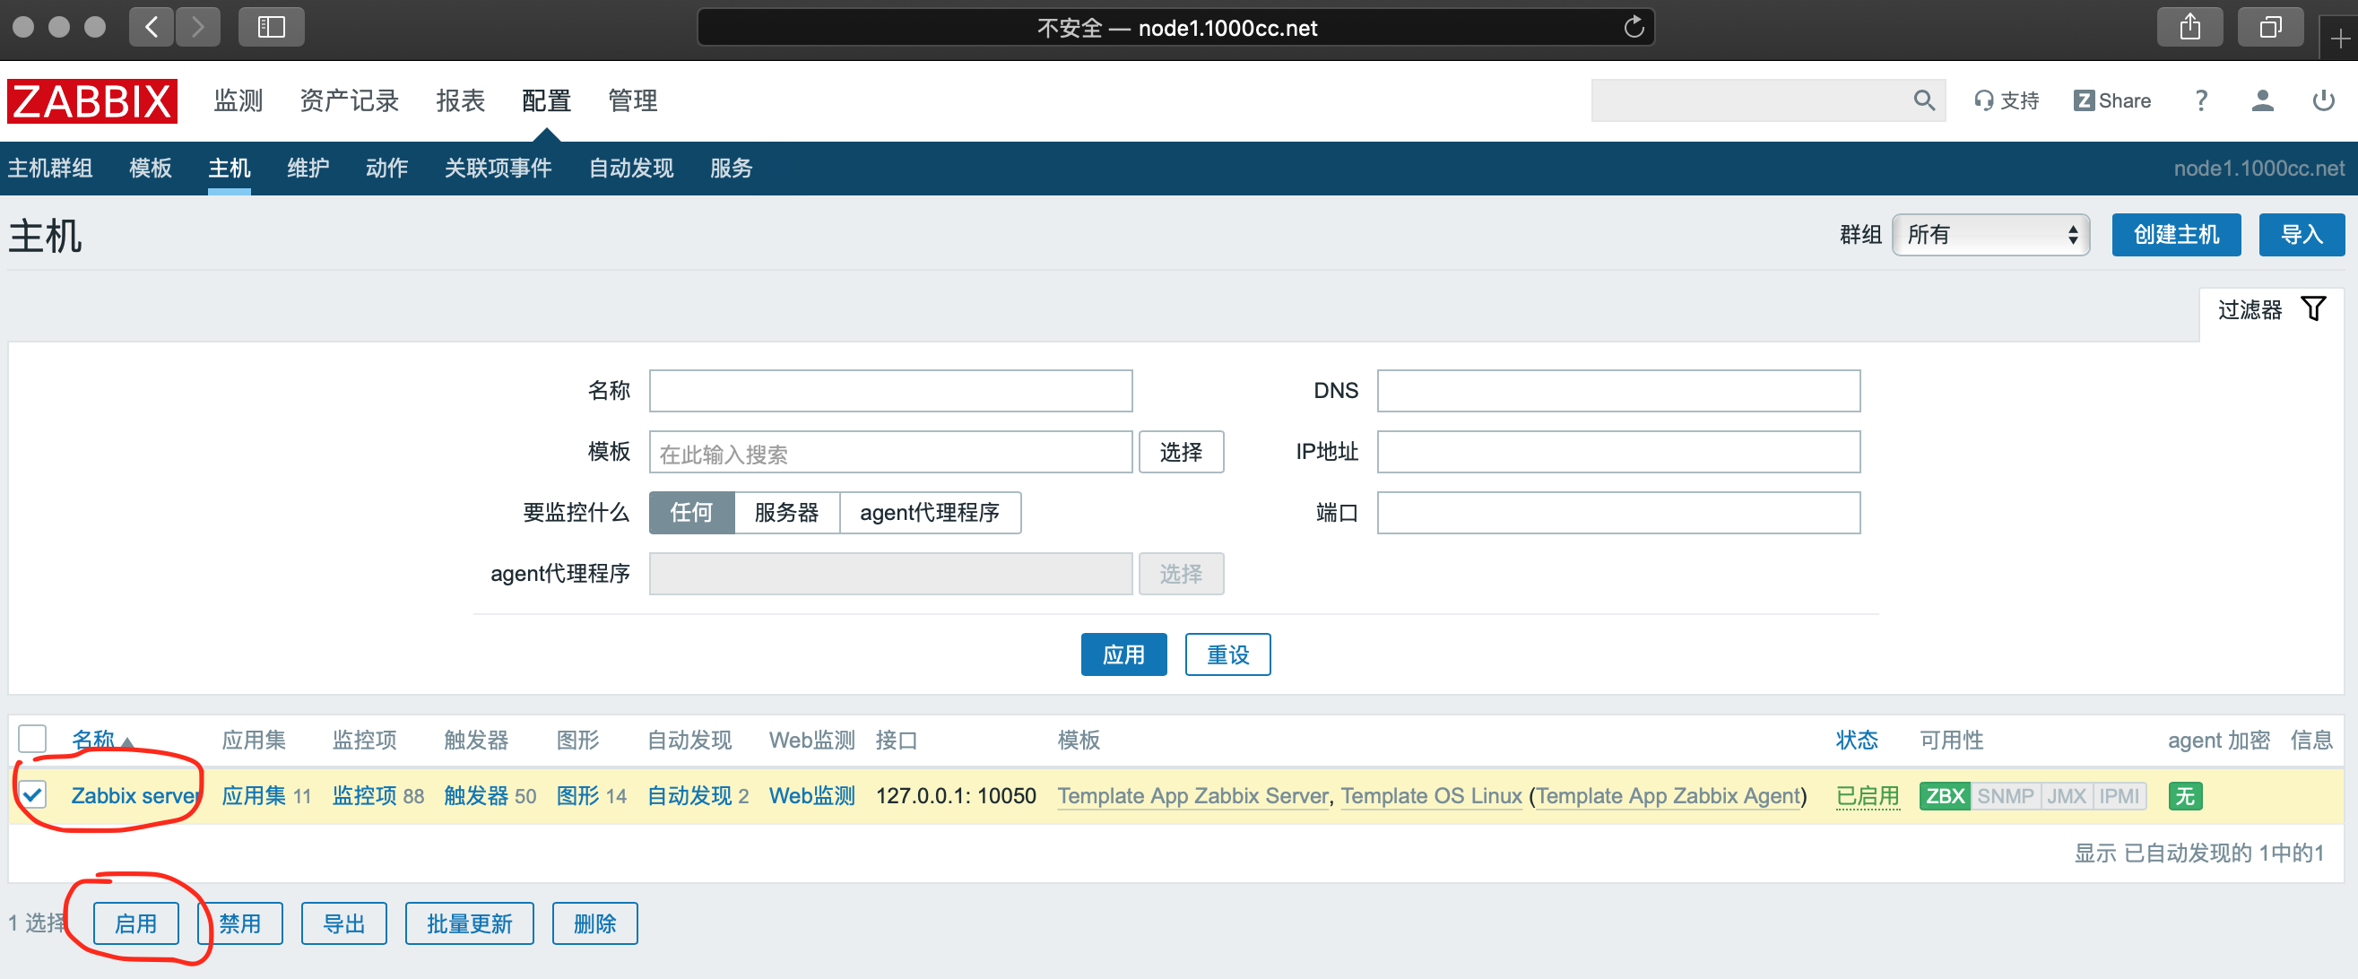Open Template OS Linux link
The image size is (2358, 979).
(x=1431, y=795)
